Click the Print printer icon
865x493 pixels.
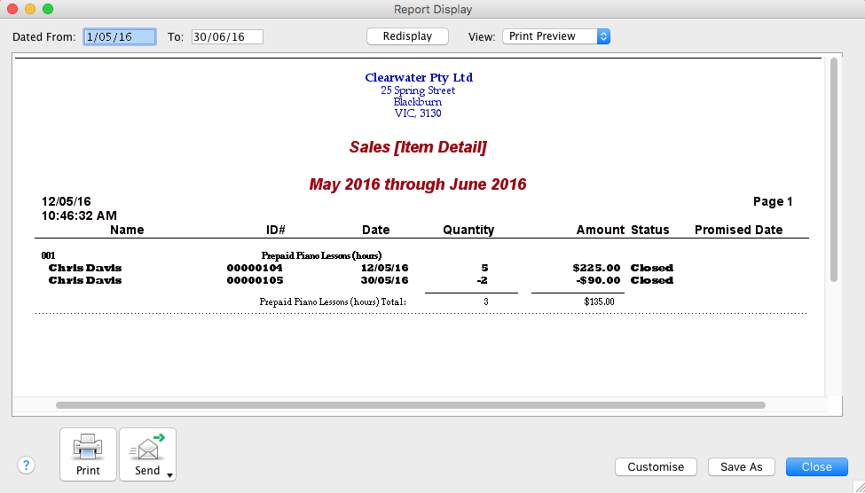[x=88, y=447]
